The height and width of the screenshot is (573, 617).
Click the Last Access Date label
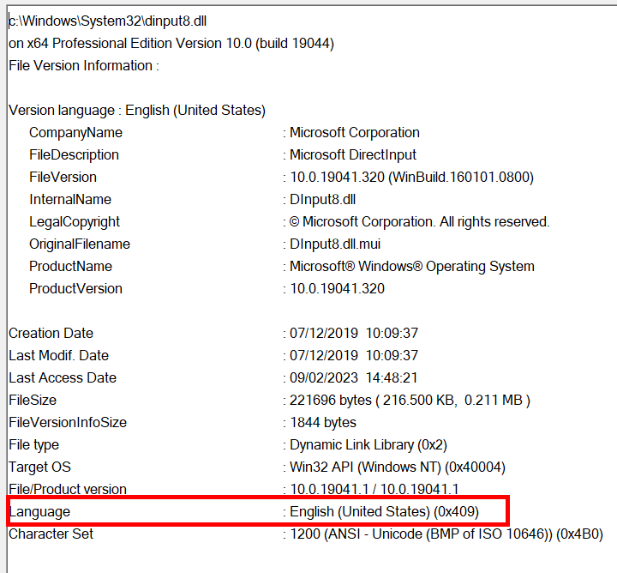63,378
